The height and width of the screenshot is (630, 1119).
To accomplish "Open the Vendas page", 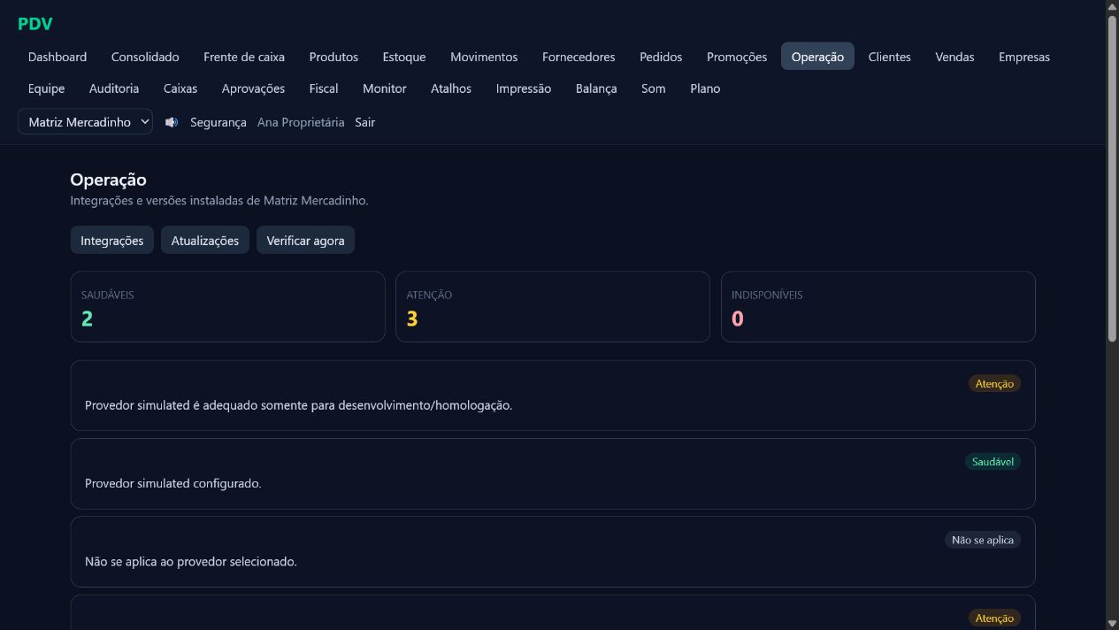I will (954, 57).
